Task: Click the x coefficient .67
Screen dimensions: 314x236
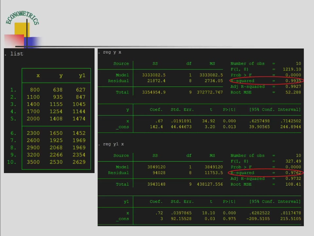Action: (x=159, y=121)
